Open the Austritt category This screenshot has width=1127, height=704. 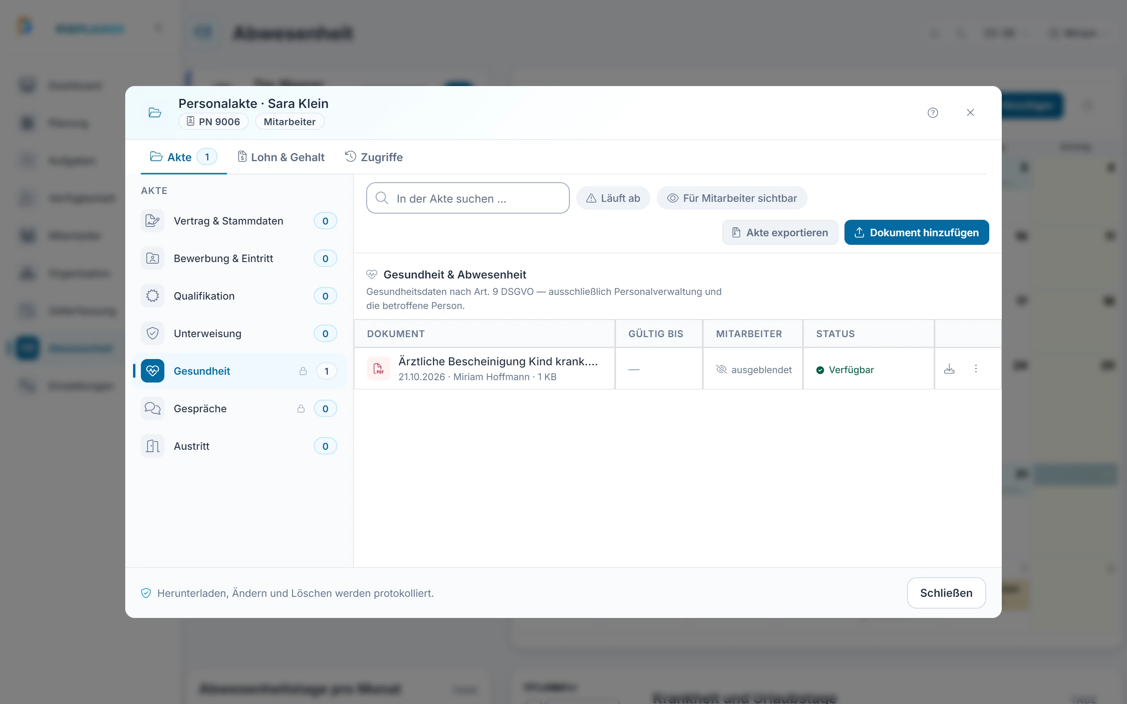click(239, 446)
